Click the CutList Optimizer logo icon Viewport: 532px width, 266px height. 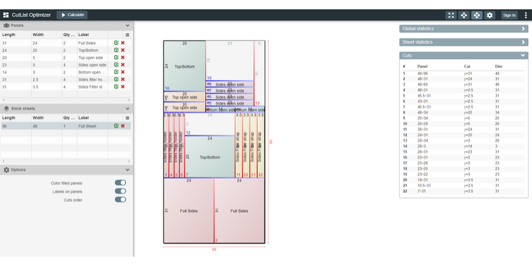(x=6, y=15)
